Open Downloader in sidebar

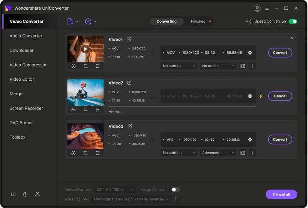[x=22, y=50]
